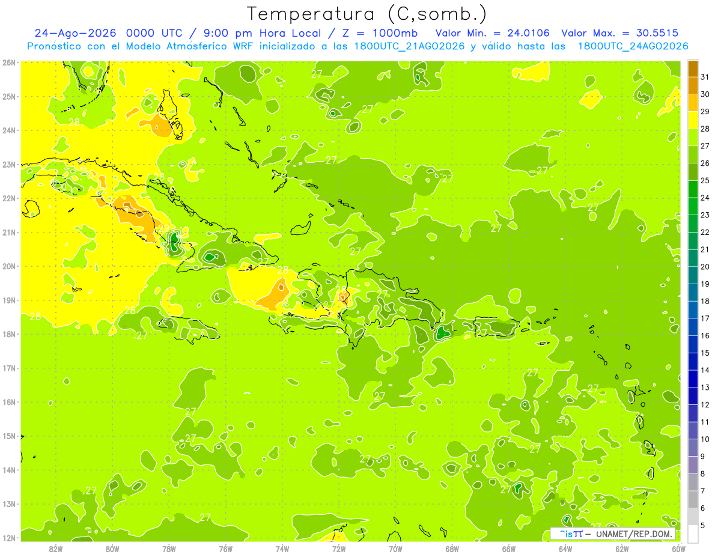Click the white colorbar segment below 5
The height and width of the screenshot is (557, 721).
coord(693,534)
